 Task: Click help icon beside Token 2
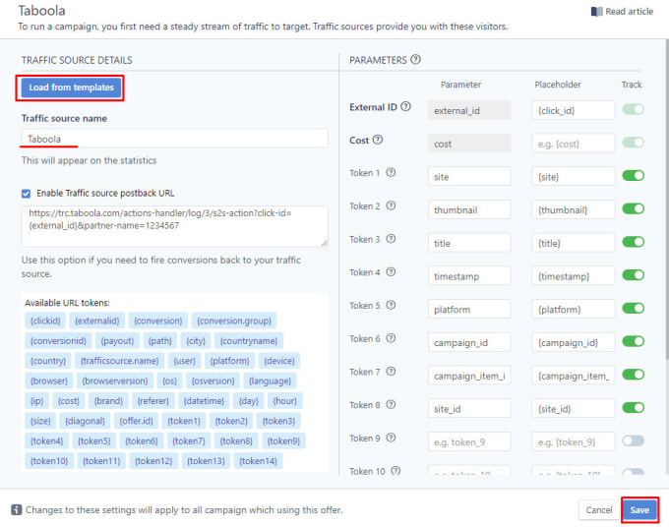tap(391, 205)
